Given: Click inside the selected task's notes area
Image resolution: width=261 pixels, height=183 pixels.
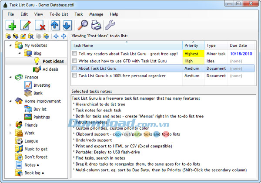Looking at the screenshot, I should click(164, 136).
